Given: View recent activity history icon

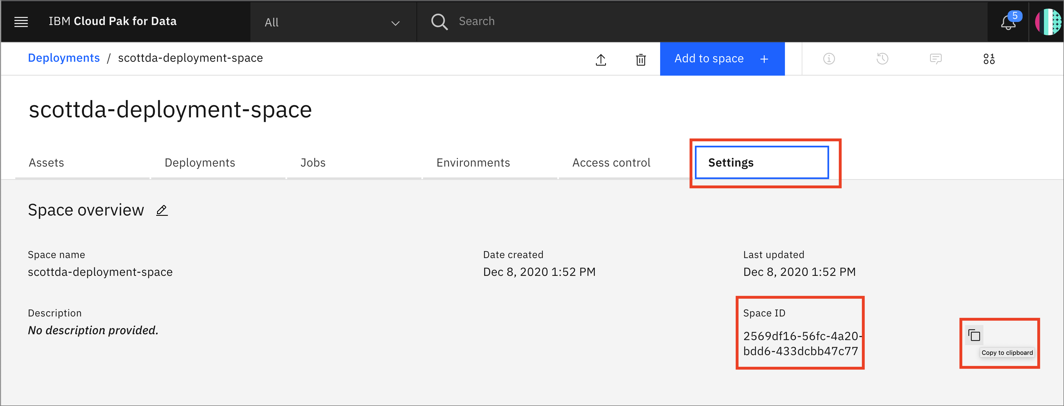Looking at the screenshot, I should point(882,59).
